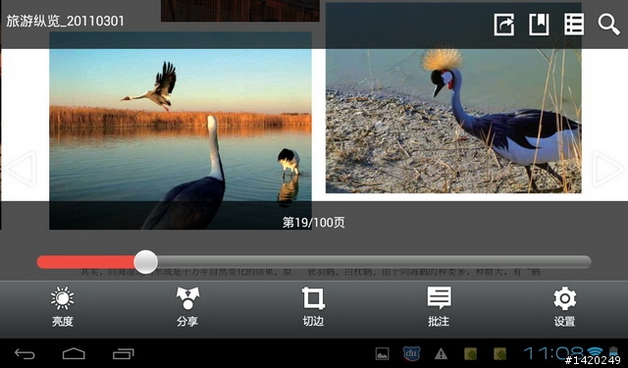Screen dimensions: 628x368
Task: Go to the previous page using the left arrow
Action: pyautogui.click(x=22, y=168)
